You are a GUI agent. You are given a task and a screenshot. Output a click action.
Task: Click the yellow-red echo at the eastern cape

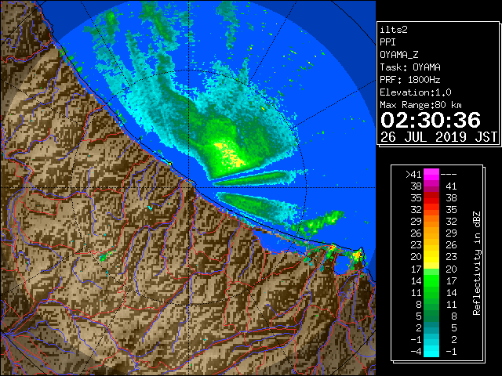coord(358,255)
